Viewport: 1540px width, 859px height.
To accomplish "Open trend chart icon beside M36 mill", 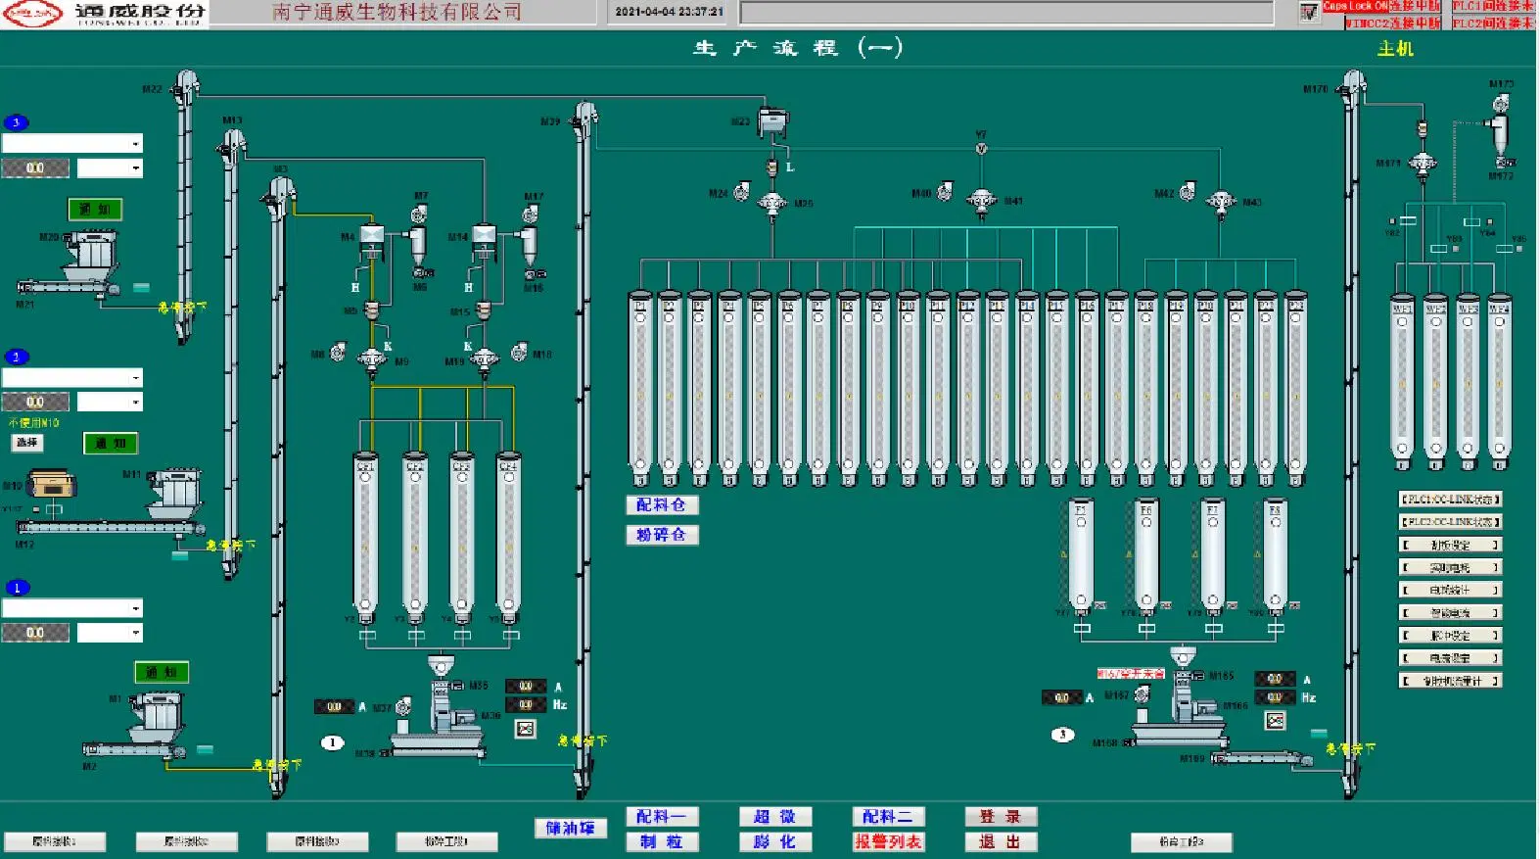I will pyautogui.click(x=526, y=729).
